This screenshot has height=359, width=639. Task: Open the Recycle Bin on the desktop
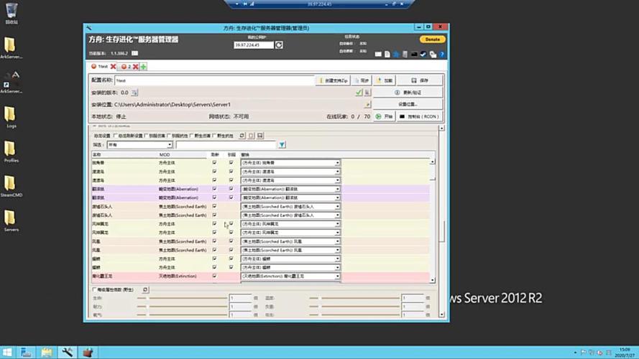coord(12,13)
